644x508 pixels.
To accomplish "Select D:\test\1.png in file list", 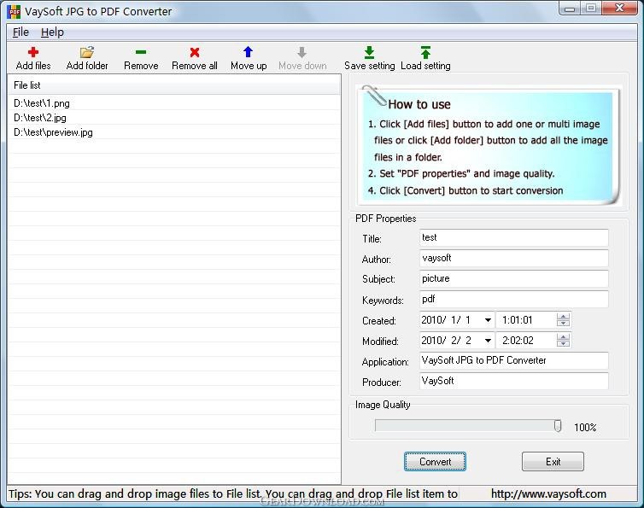I will (x=42, y=103).
